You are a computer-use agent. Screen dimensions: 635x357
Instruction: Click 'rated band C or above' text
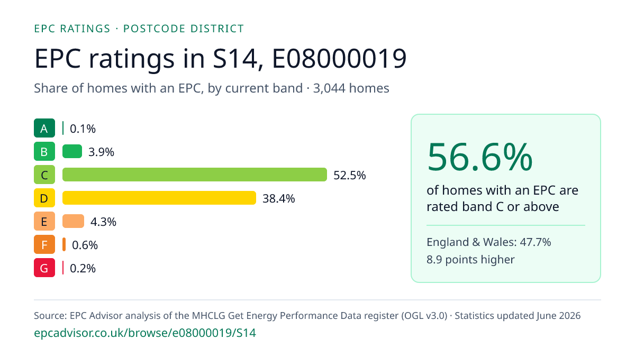click(493, 206)
